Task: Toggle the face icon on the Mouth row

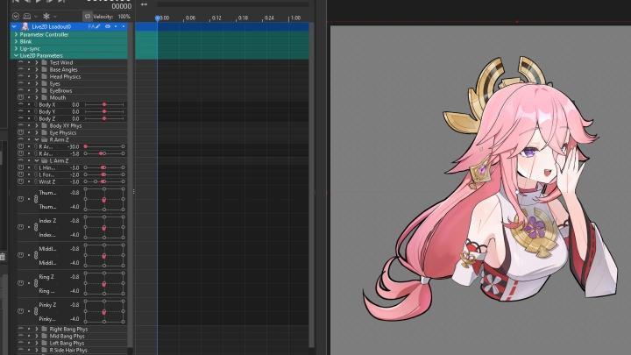Action: pyautogui.click(x=20, y=97)
